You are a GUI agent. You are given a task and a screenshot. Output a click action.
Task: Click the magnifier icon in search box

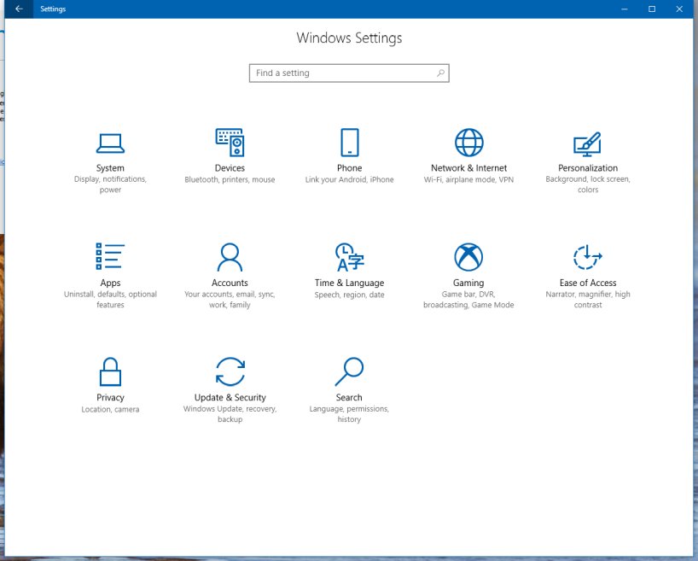[x=440, y=73]
